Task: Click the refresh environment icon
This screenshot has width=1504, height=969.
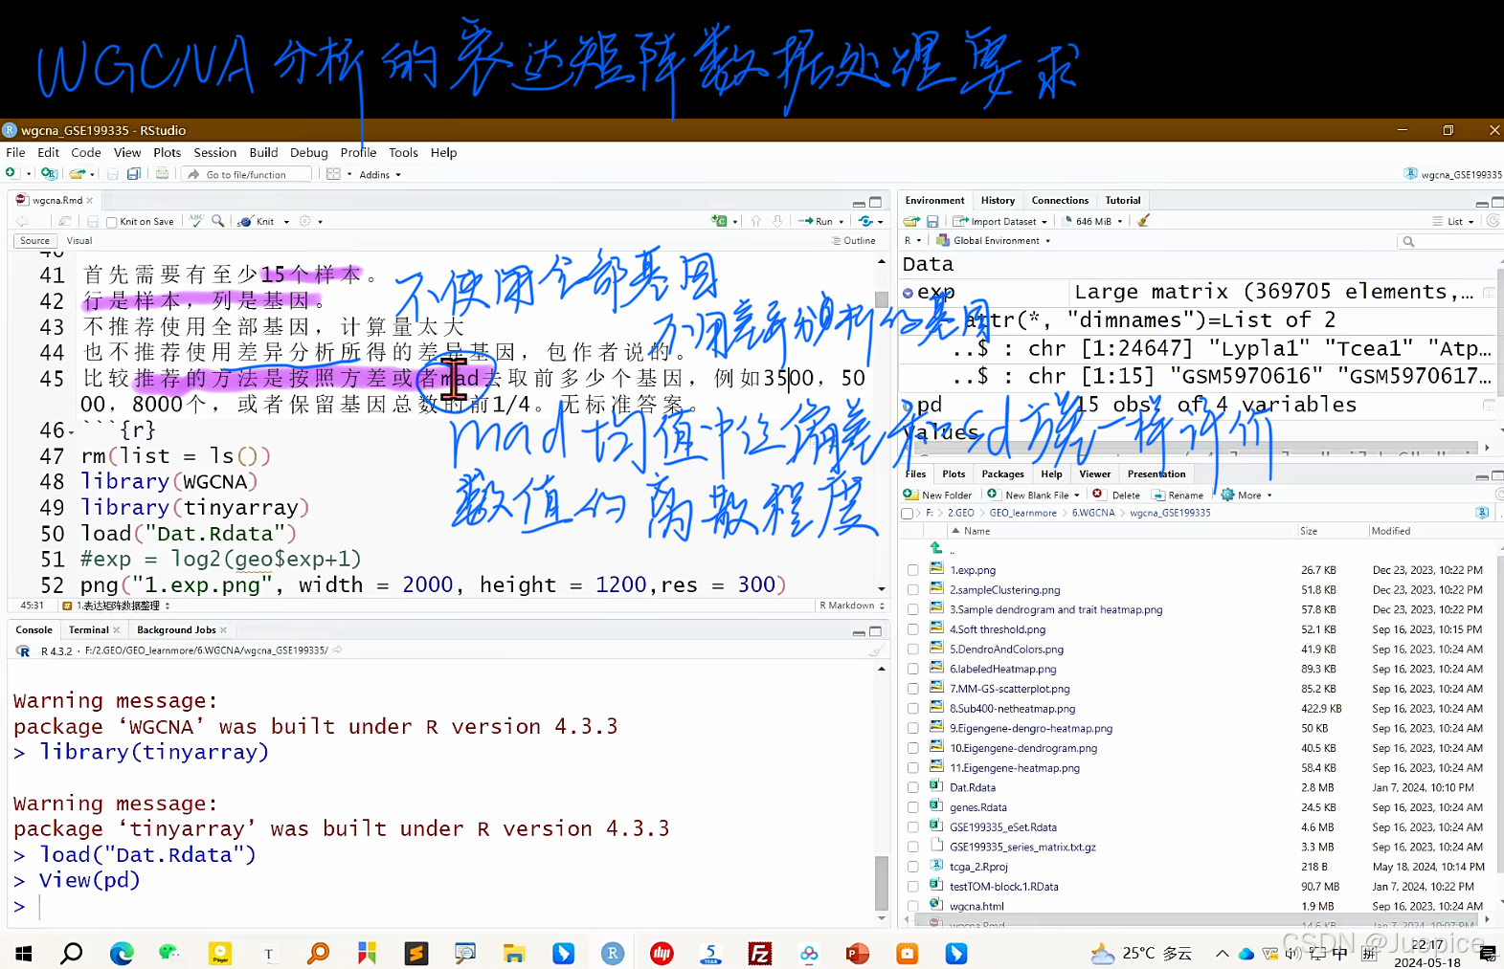Action: click(1493, 221)
